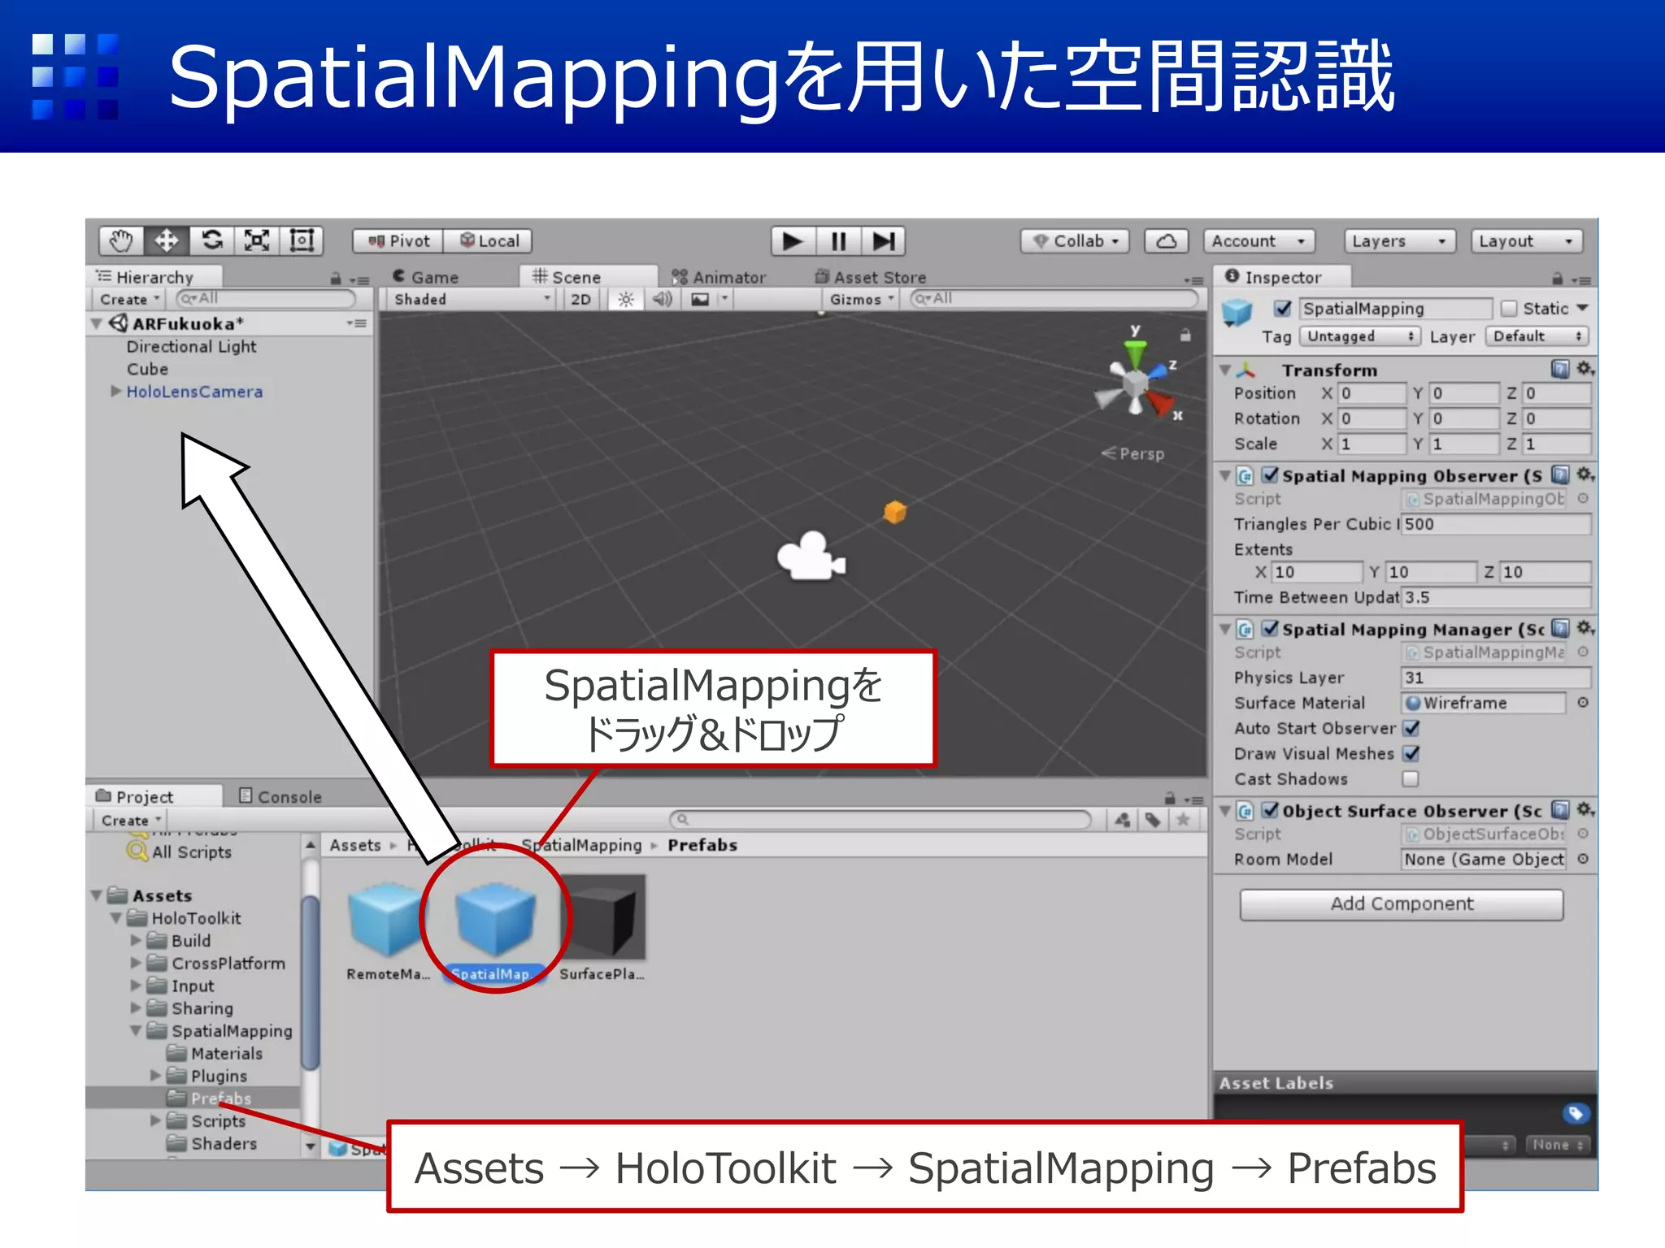This screenshot has height=1248, width=1665.
Task: Toggle Auto Start Observer checkbox
Action: (1411, 729)
